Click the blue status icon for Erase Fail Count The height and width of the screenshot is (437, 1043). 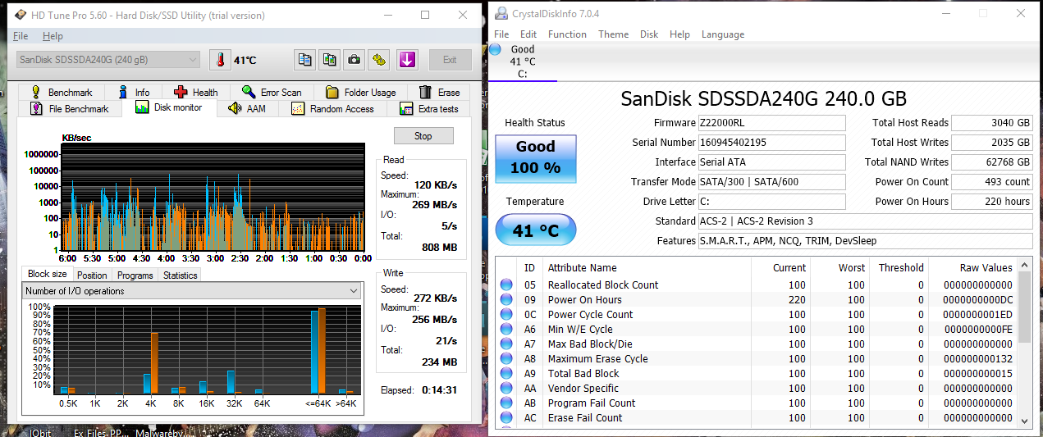click(x=506, y=418)
